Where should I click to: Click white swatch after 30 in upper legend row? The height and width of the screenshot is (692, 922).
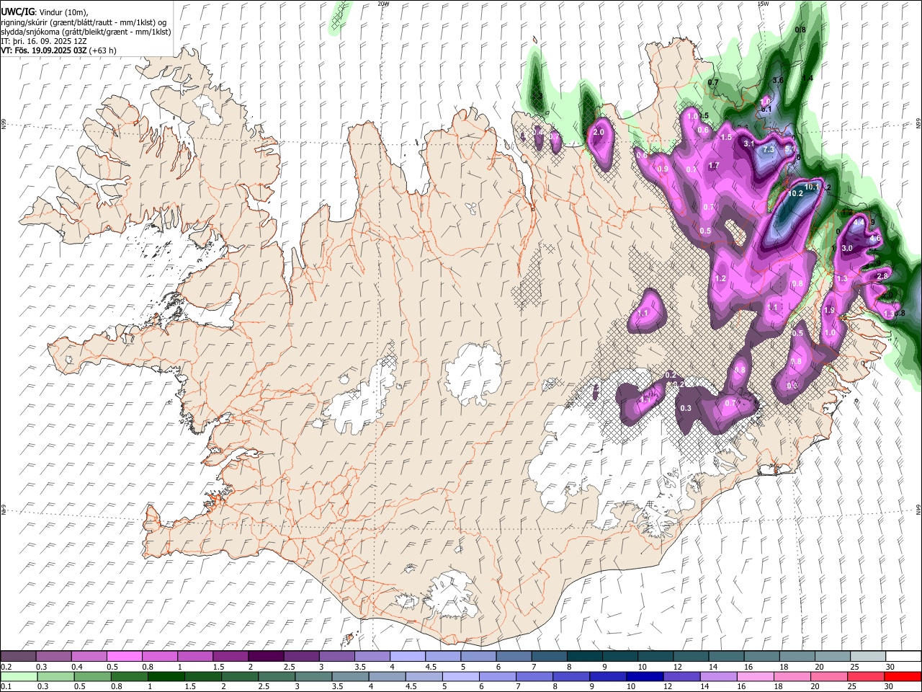click(x=903, y=657)
